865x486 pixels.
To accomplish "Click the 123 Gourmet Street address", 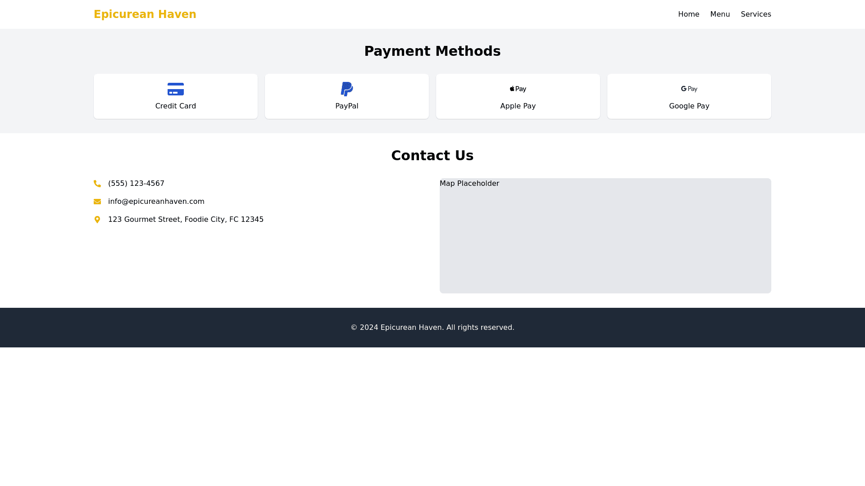I will (x=186, y=220).
